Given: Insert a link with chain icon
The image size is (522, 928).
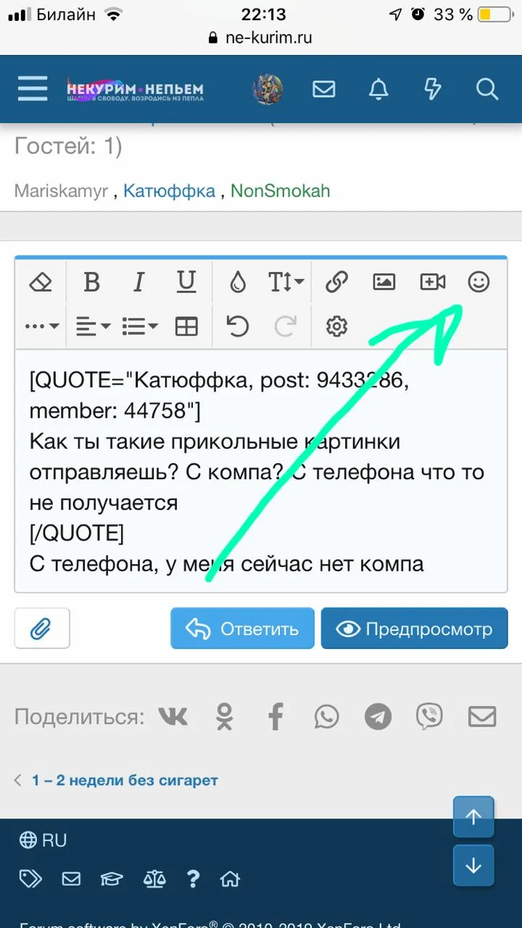Looking at the screenshot, I should (336, 282).
